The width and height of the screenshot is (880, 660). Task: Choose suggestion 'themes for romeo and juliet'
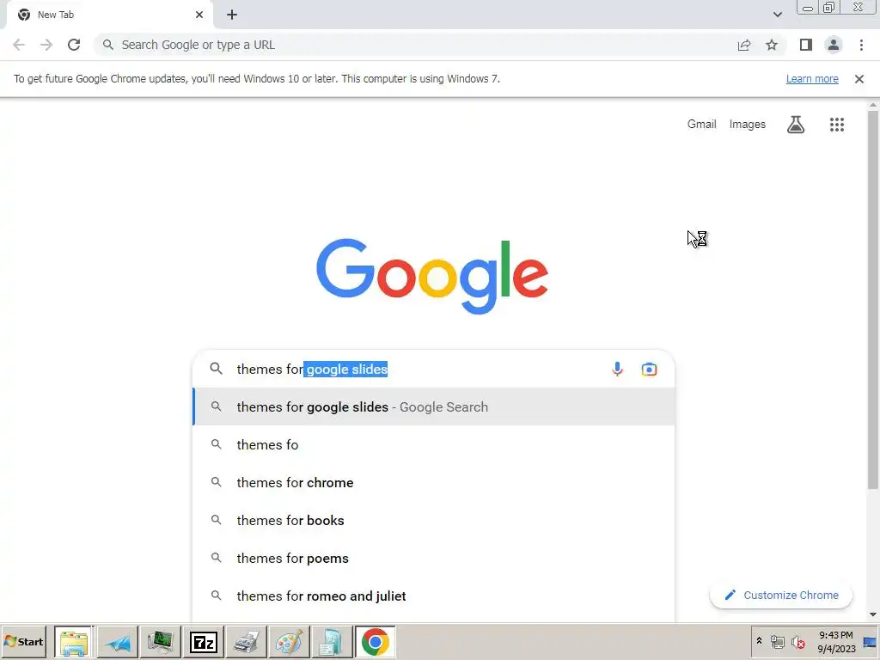click(434, 596)
